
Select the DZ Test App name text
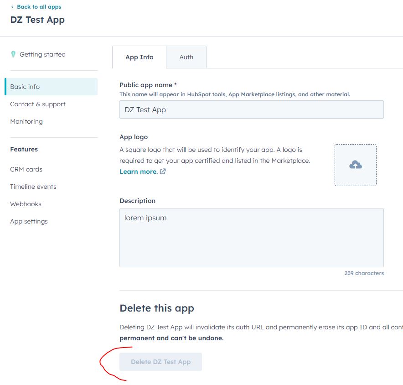(38, 20)
